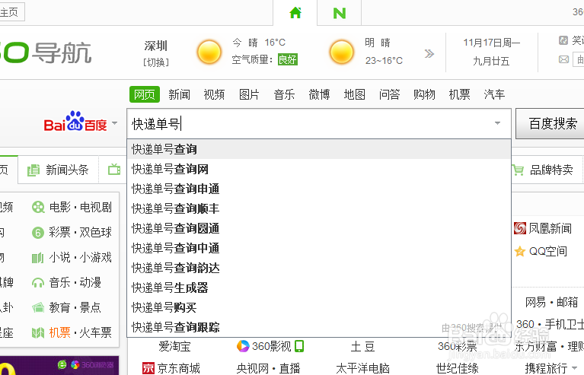584x375 pixels.
Task: Choose suggestion 快递单号查询中通
Action: click(x=319, y=248)
